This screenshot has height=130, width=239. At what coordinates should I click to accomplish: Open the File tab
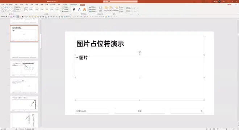[3, 5]
